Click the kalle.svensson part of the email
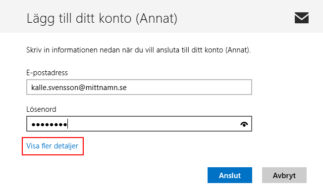Screen dimensions: 323x189 [54, 88]
